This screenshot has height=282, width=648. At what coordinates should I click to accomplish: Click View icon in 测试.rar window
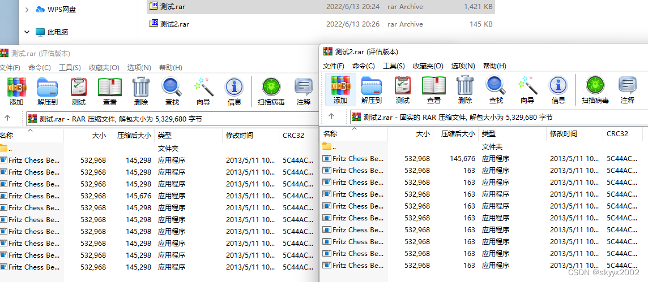point(110,92)
